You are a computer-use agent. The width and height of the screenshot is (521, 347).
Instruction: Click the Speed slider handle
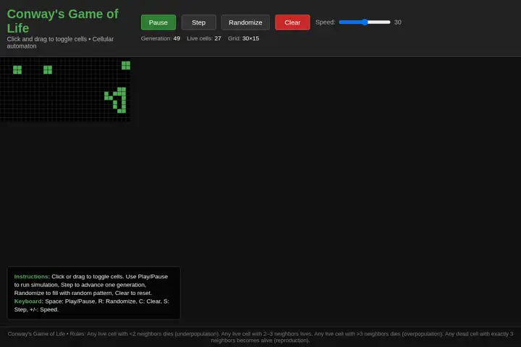pos(365,22)
